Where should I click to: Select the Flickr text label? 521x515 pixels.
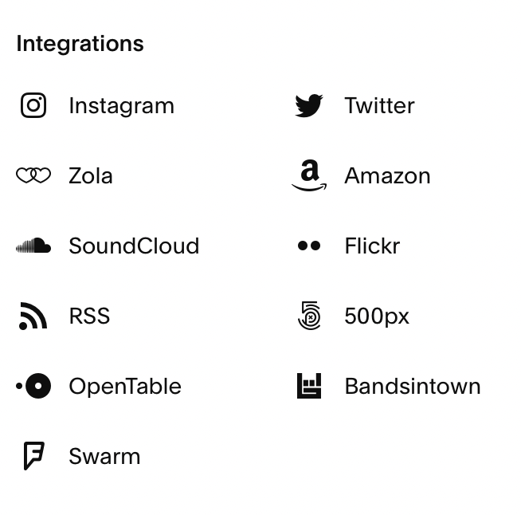click(372, 246)
